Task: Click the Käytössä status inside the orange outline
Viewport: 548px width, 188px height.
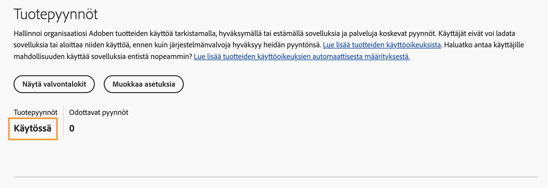Action: pos(33,128)
